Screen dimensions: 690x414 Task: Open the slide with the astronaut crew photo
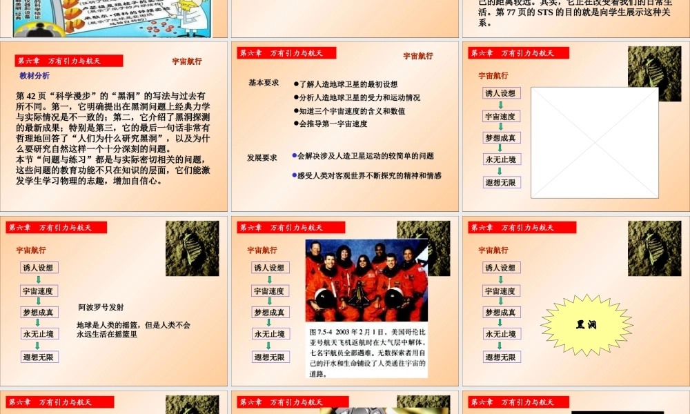point(345,301)
